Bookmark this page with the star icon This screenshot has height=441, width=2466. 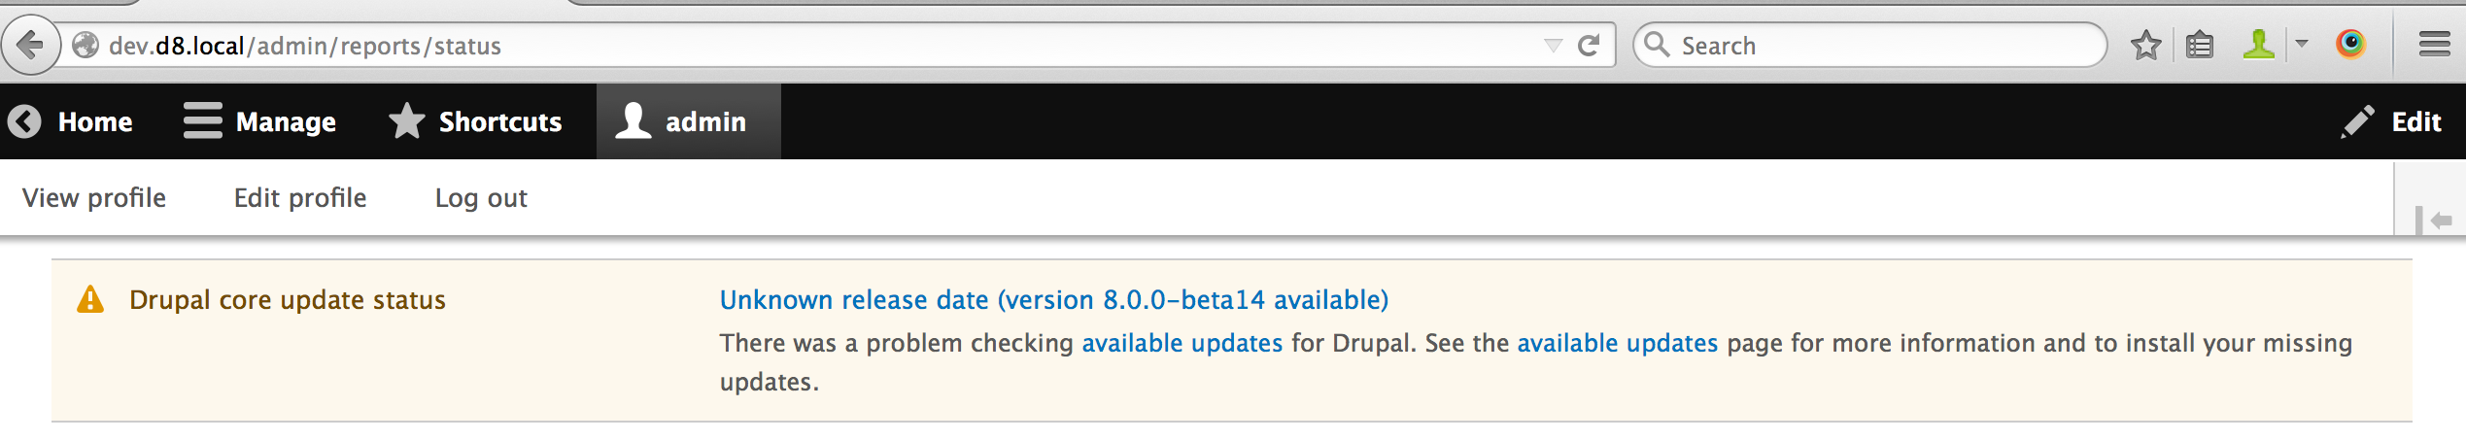[x=2145, y=46]
